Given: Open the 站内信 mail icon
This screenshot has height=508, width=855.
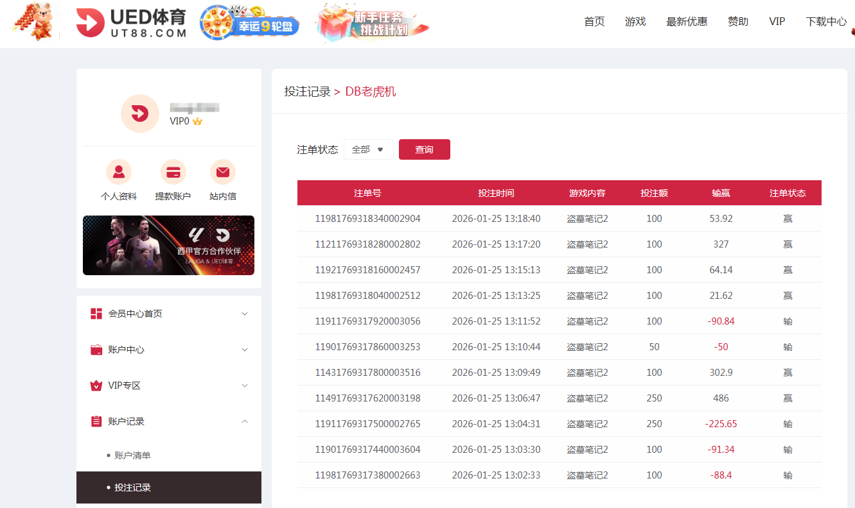Looking at the screenshot, I should point(222,171).
